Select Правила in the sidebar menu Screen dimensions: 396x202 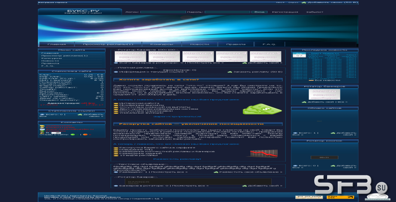50,63
